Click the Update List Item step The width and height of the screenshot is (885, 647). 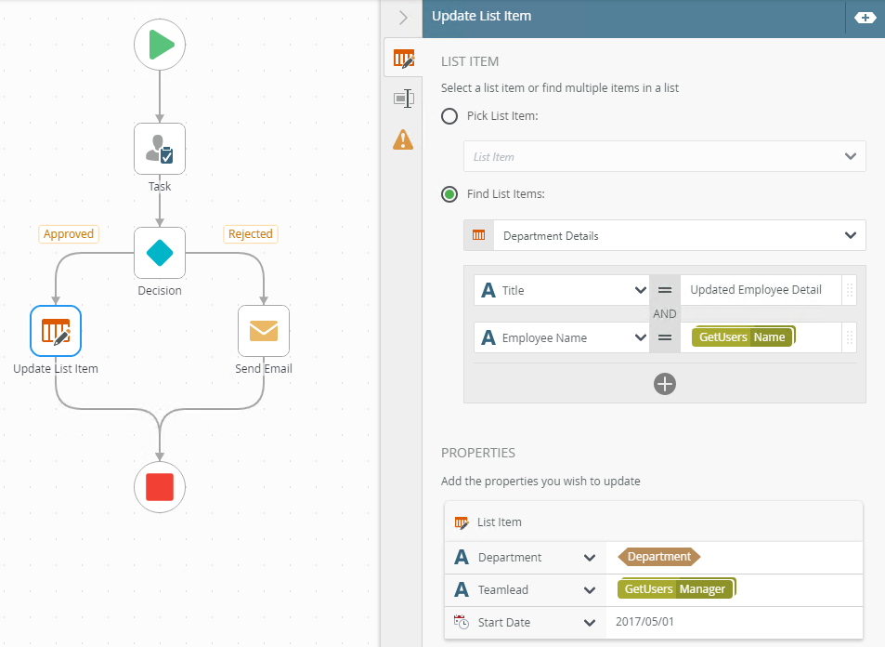56,331
